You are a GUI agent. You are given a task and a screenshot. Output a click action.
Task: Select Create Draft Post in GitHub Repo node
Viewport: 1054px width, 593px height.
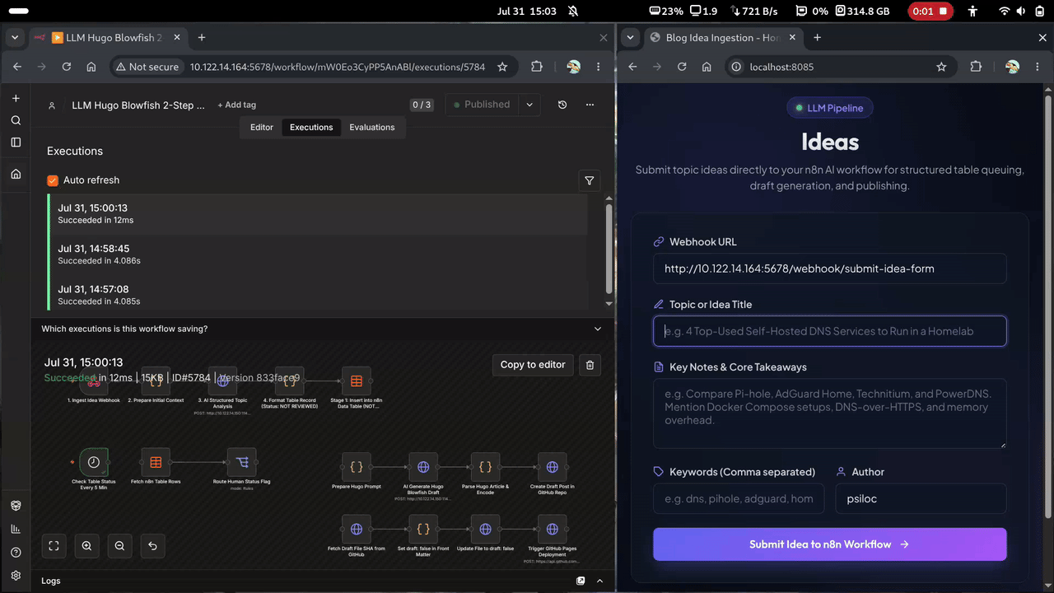tap(553, 467)
